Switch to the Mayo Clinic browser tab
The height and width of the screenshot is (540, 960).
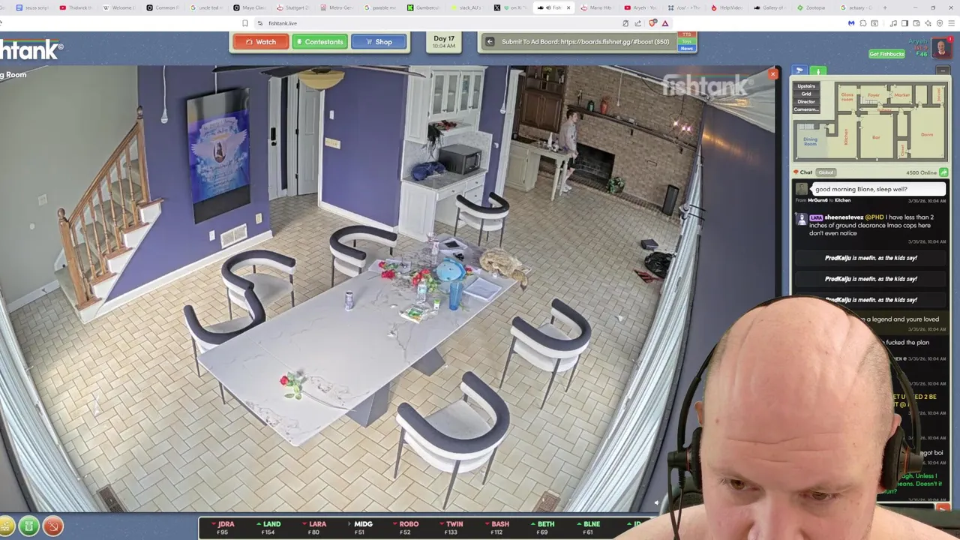pyautogui.click(x=250, y=7)
